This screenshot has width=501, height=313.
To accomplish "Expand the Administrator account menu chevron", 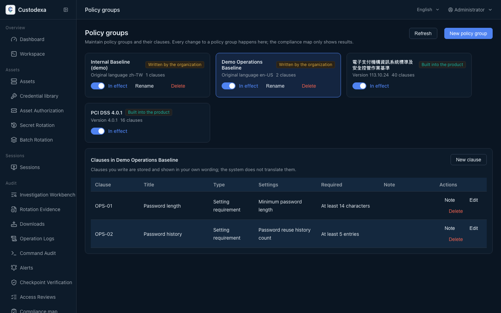I will pos(490,10).
